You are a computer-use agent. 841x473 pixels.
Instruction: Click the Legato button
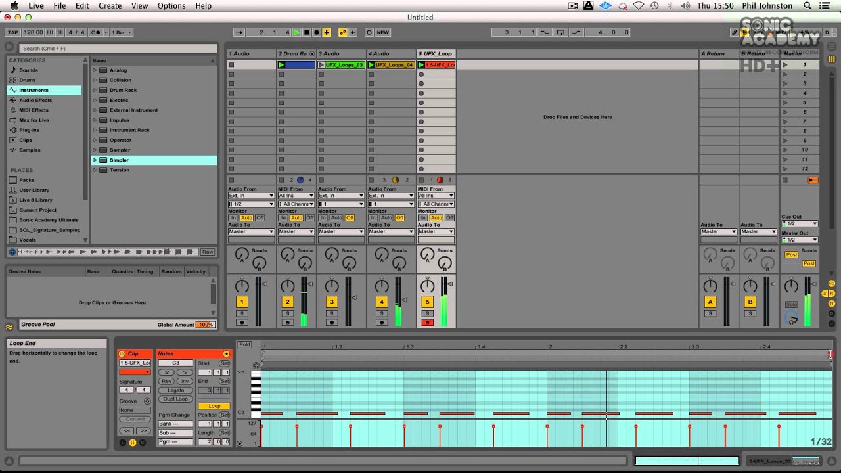(x=175, y=390)
